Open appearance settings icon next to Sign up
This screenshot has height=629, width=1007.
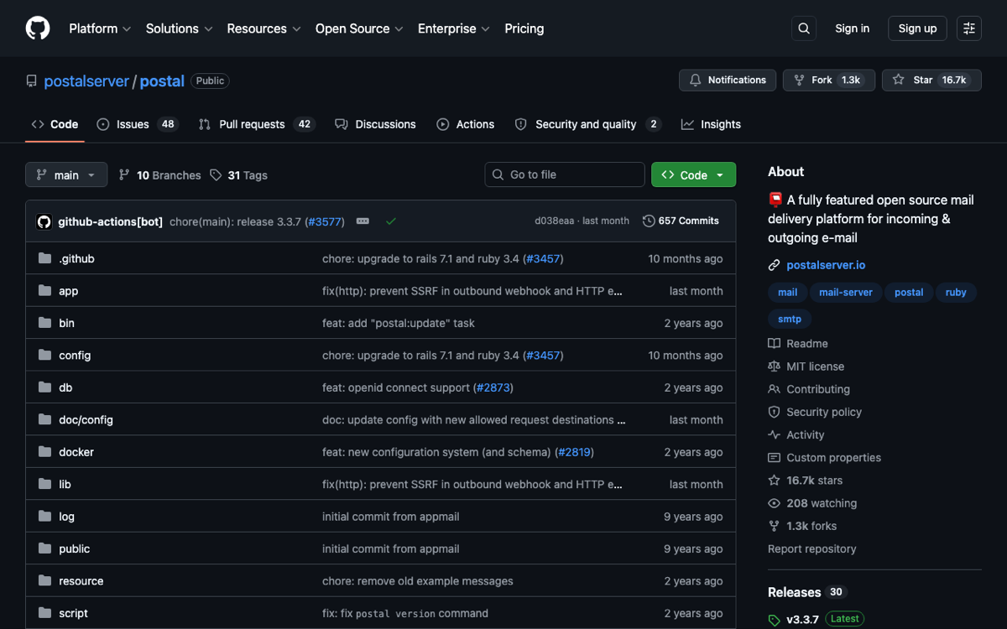click(x=969, y=29)
